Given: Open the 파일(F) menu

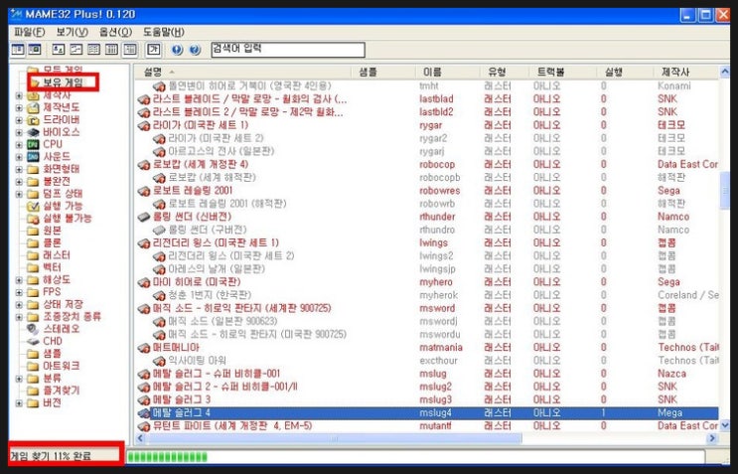Looking at the screenshot, I should [29, 32].
